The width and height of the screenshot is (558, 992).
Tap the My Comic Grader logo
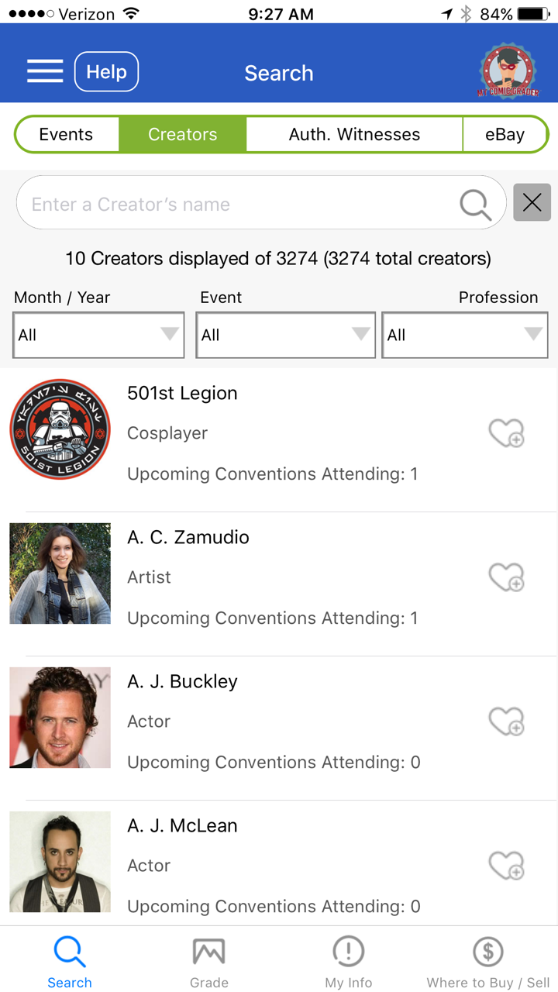pos(508,71)
